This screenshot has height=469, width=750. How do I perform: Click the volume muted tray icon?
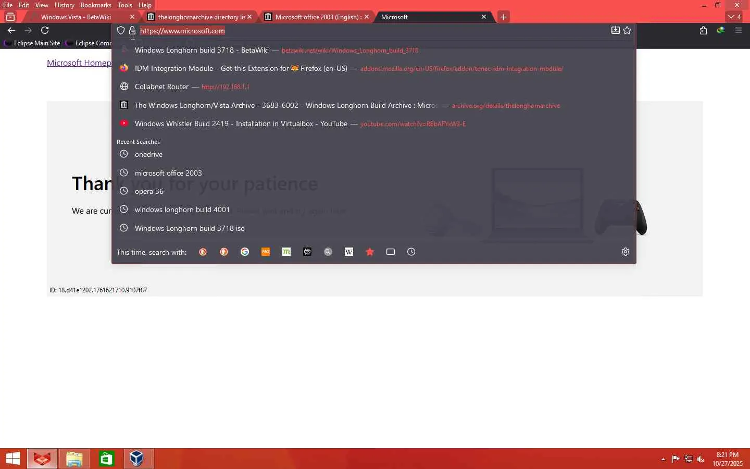[x=701, y=459]
